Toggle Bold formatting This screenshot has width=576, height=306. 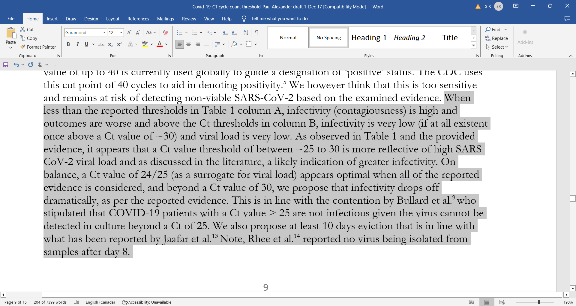pyautogui.click(x=68, y=44)
